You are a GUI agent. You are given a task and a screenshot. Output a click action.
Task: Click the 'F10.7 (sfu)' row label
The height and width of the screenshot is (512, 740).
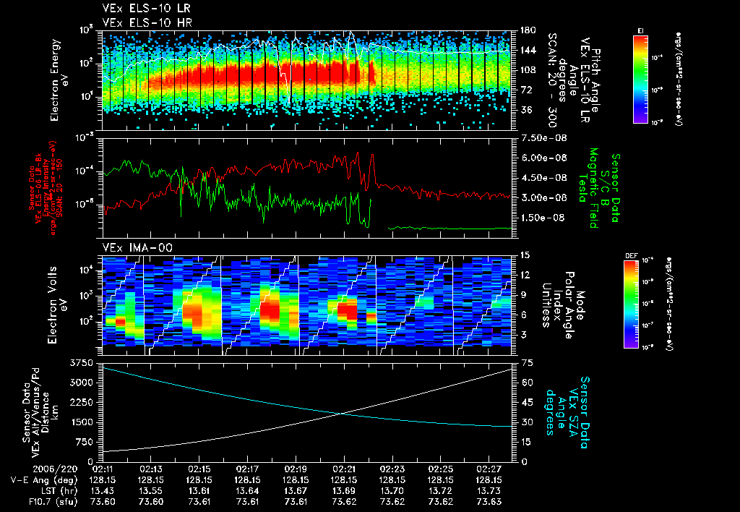(52, 502)
